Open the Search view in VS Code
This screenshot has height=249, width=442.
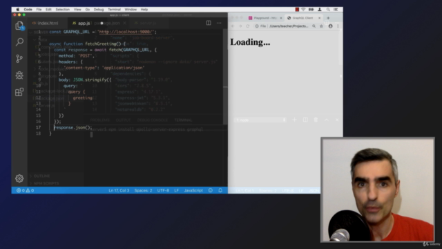click(19, 42)
